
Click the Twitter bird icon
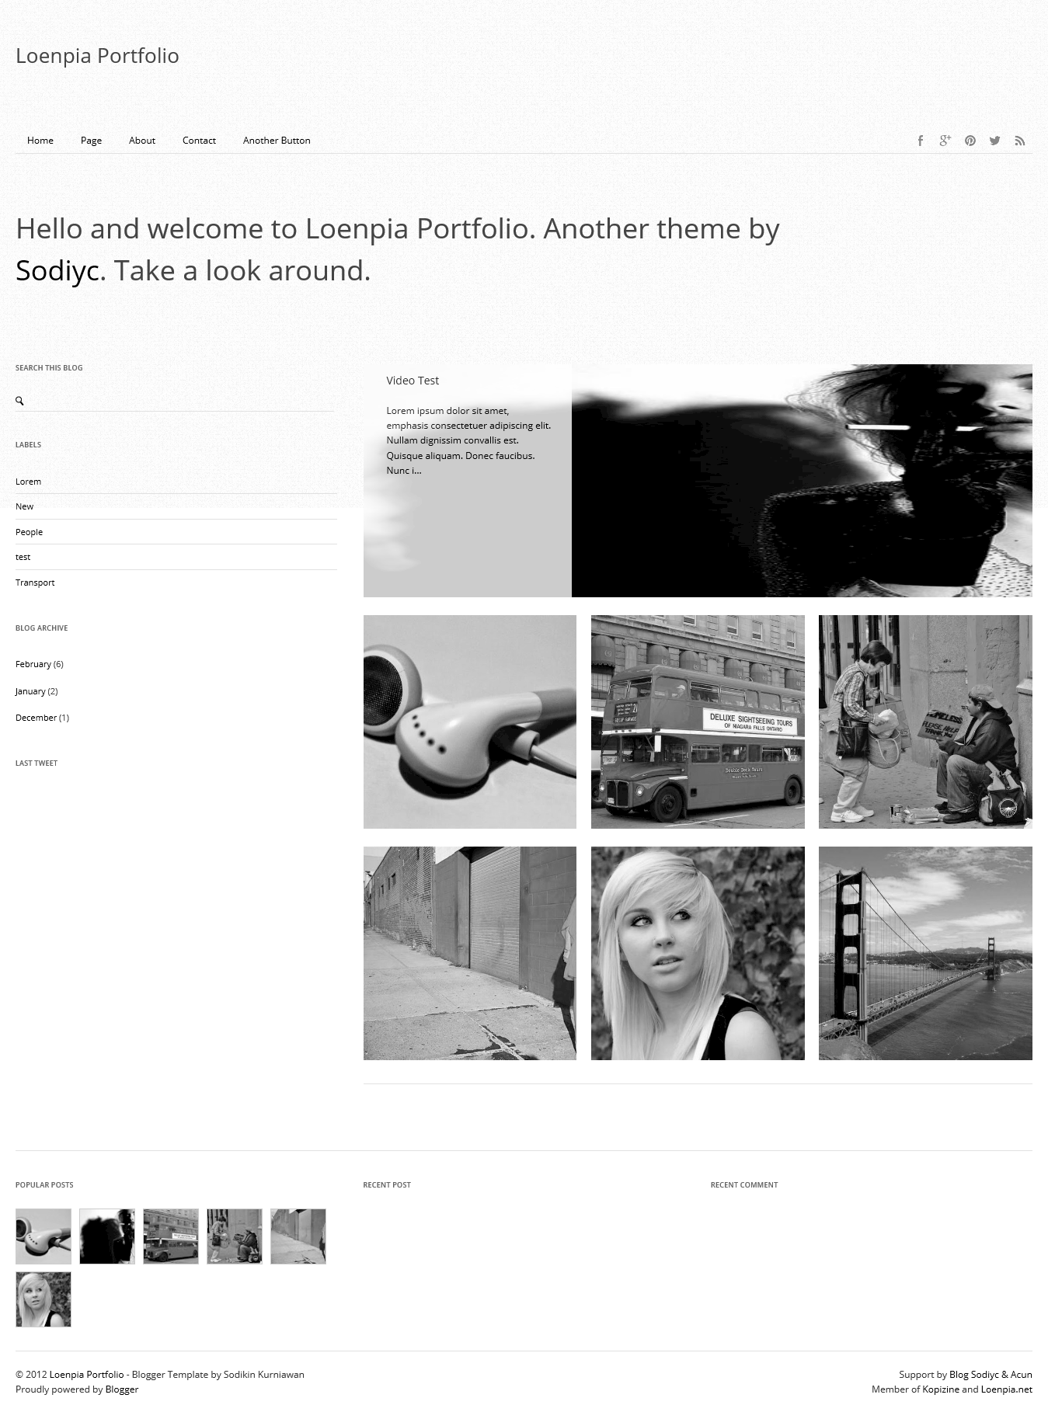tap(994, 141)
